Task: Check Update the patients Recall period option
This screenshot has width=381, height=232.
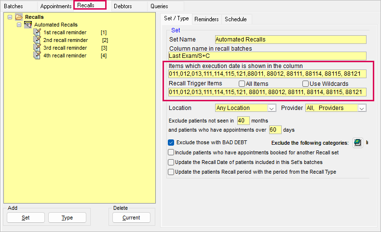Action: (171, 172)
